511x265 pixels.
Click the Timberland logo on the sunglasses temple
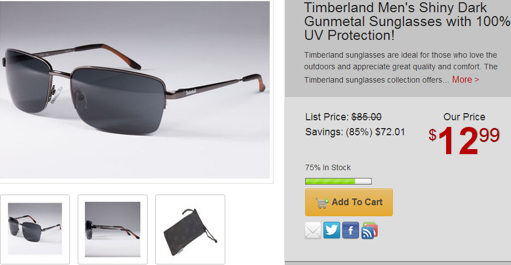click(x=191, y=92)
